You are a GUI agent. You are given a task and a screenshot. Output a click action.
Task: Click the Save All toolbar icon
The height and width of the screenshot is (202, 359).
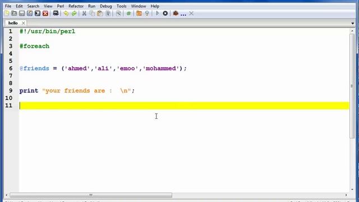coord(38,13)
